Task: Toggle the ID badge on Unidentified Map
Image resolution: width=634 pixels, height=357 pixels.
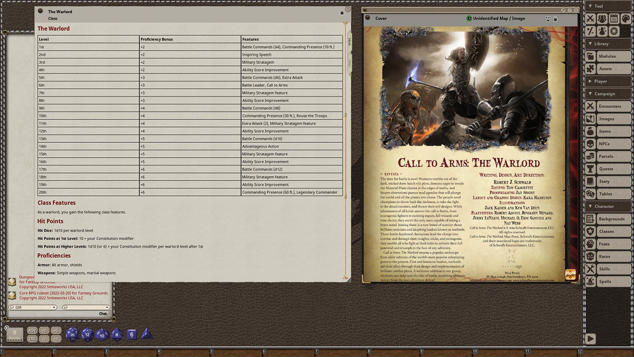Action: coord(469,18)
